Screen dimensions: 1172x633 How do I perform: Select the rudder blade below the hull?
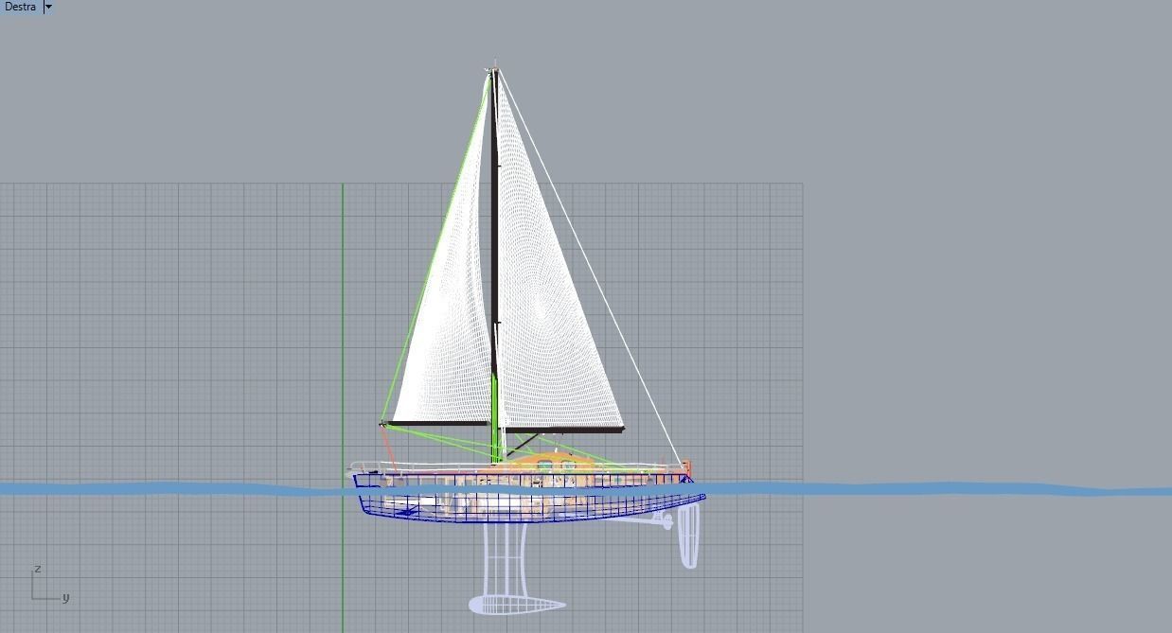point(688,535)
